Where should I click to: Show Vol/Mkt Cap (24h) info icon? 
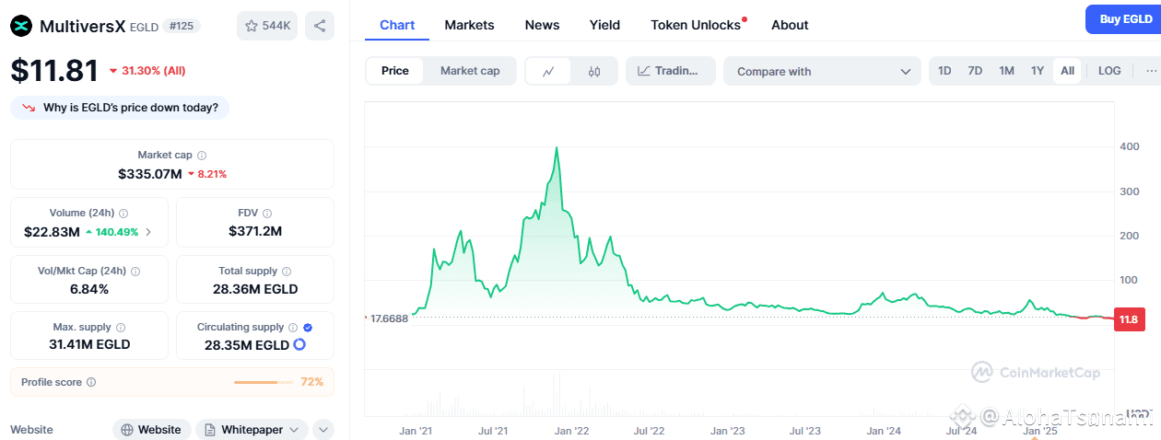click(135, 272)
